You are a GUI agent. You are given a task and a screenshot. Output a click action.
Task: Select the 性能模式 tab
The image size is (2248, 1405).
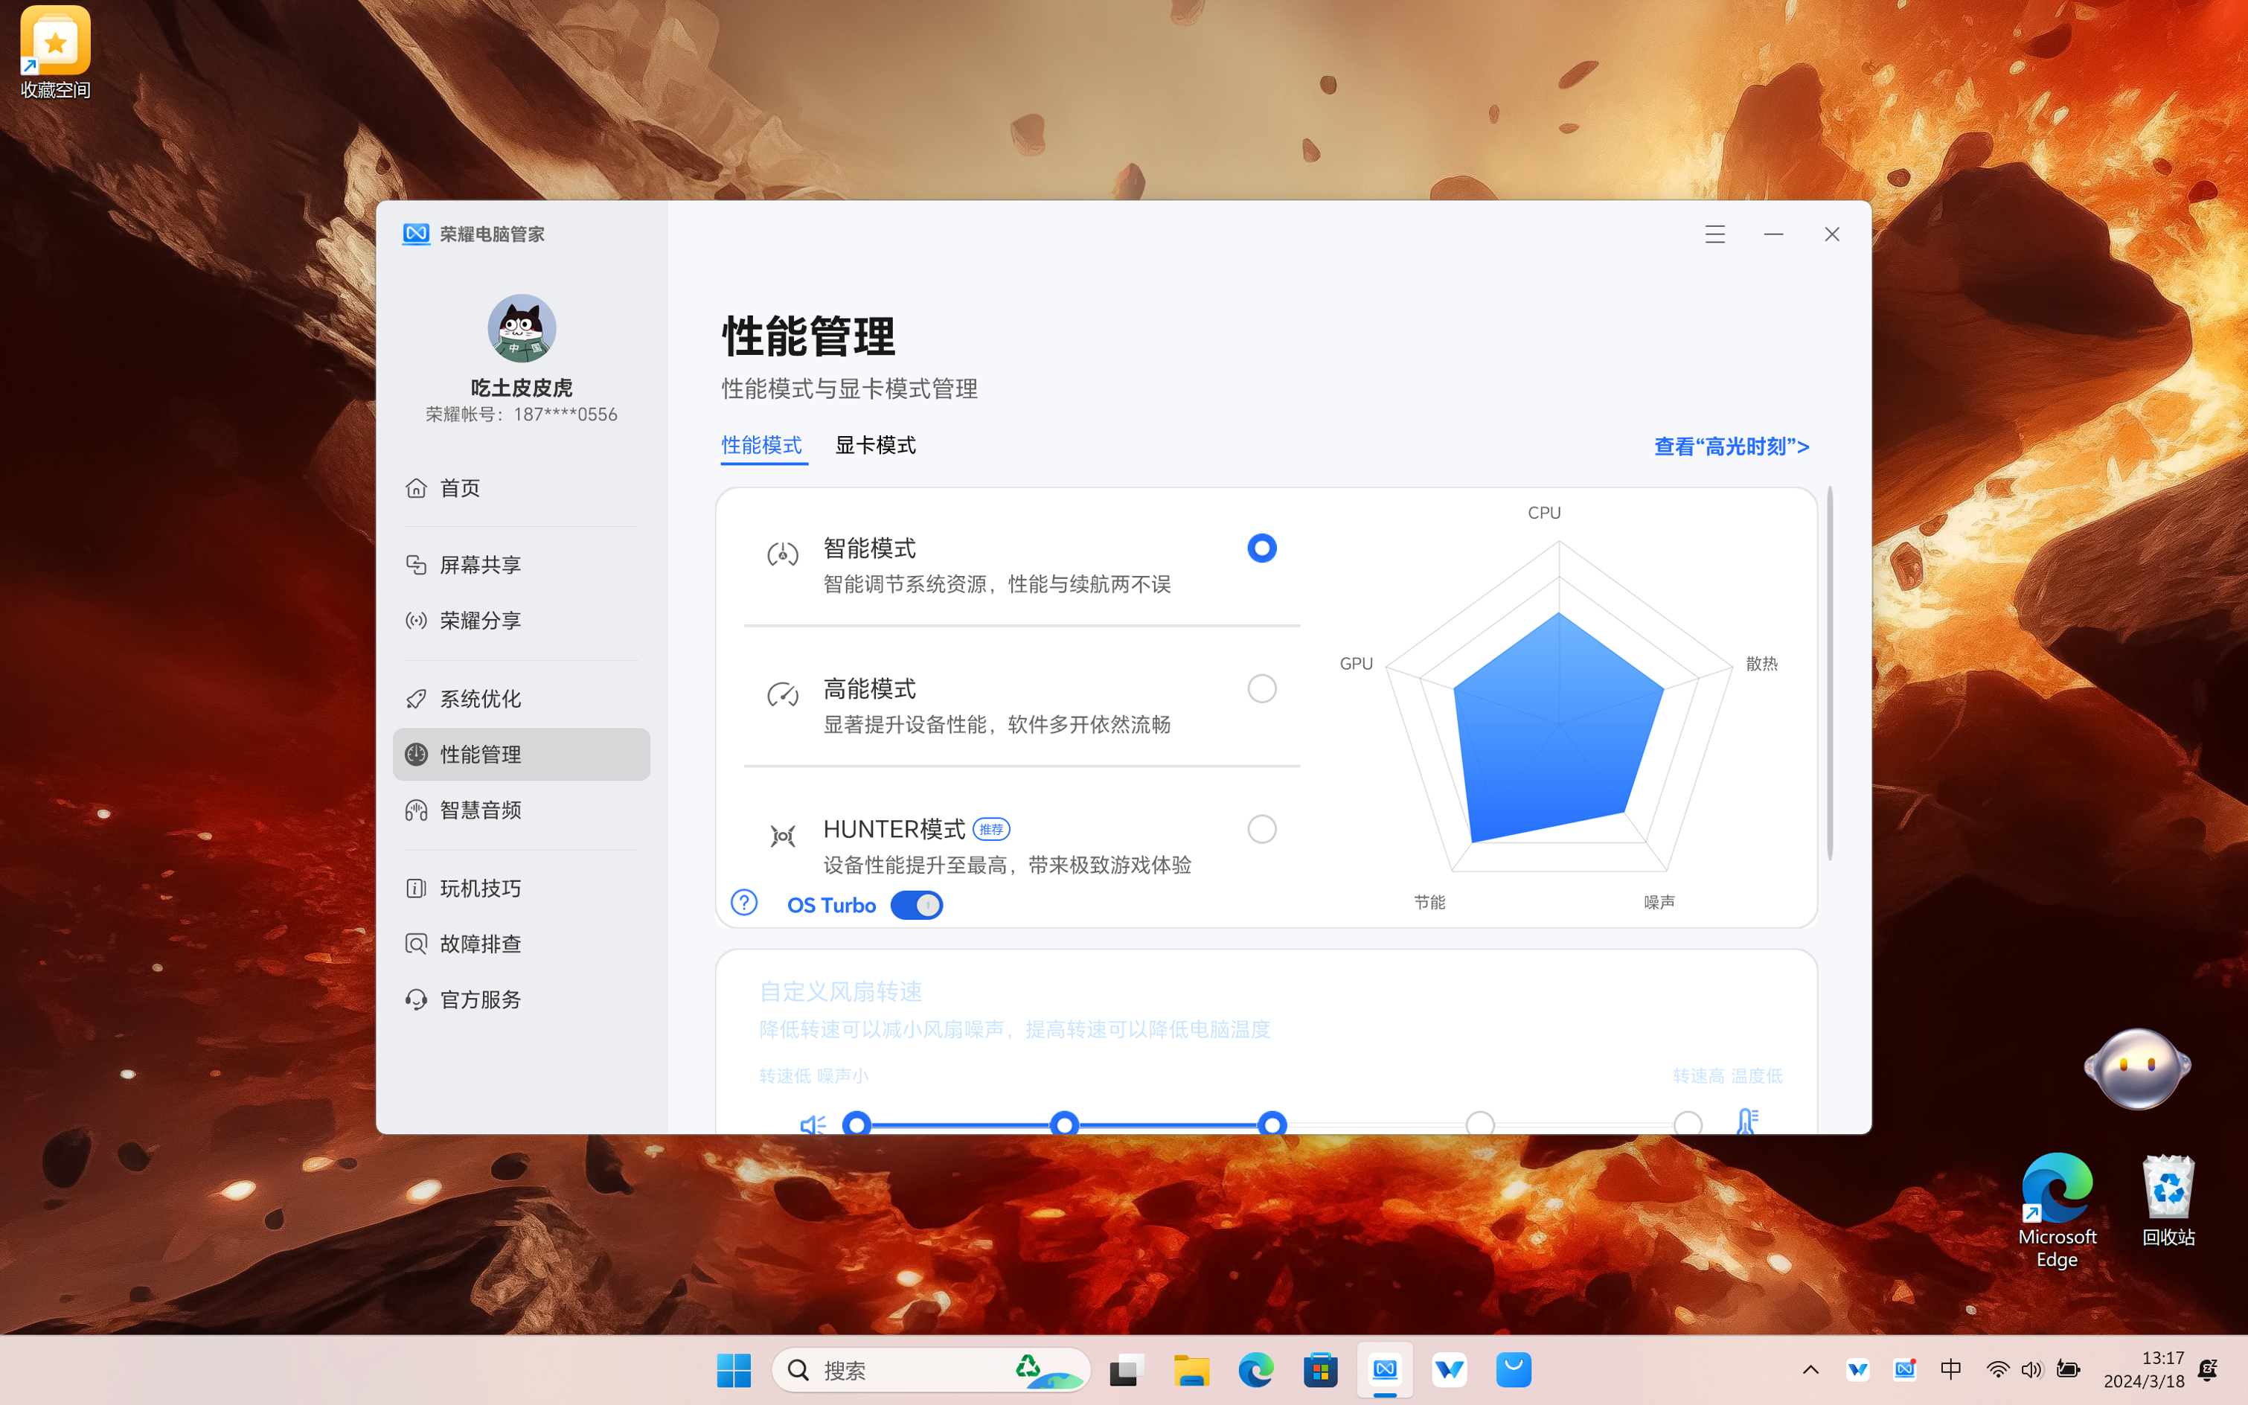pyautogui.click(x=762, y=445)
